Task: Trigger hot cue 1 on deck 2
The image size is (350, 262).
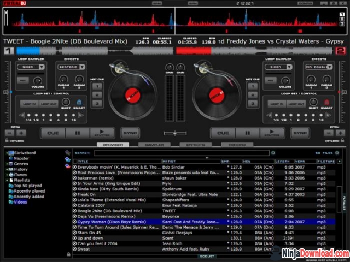Action: (253, 86)
